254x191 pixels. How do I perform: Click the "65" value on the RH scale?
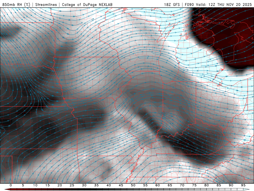click(x=170, y=185)
